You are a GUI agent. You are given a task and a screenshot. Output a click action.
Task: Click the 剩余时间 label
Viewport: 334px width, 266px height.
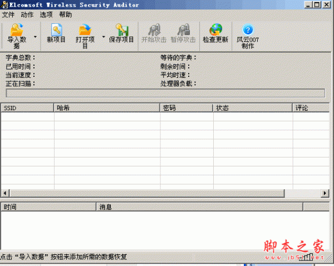tap(175, 66)
